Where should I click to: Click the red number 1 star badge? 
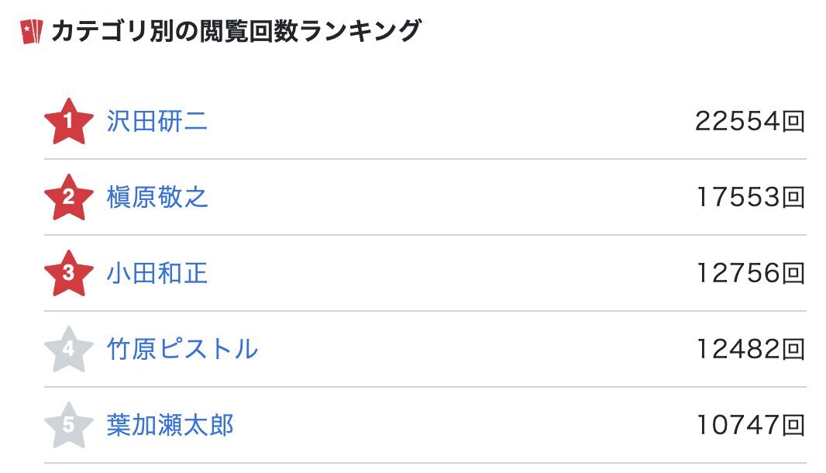(68, 121)
